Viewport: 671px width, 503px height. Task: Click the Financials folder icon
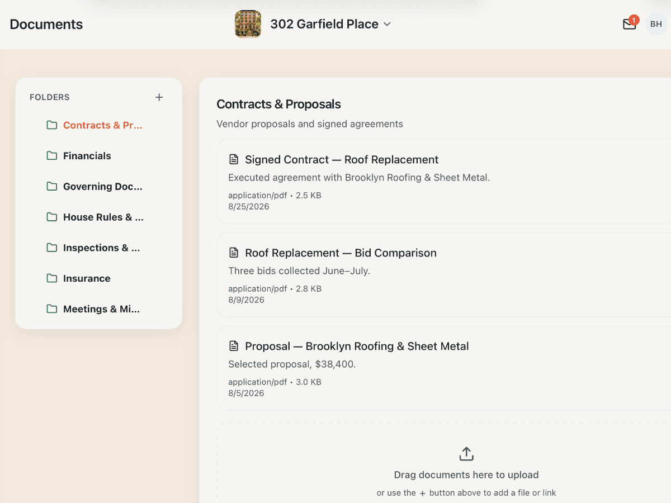point(52,156)
